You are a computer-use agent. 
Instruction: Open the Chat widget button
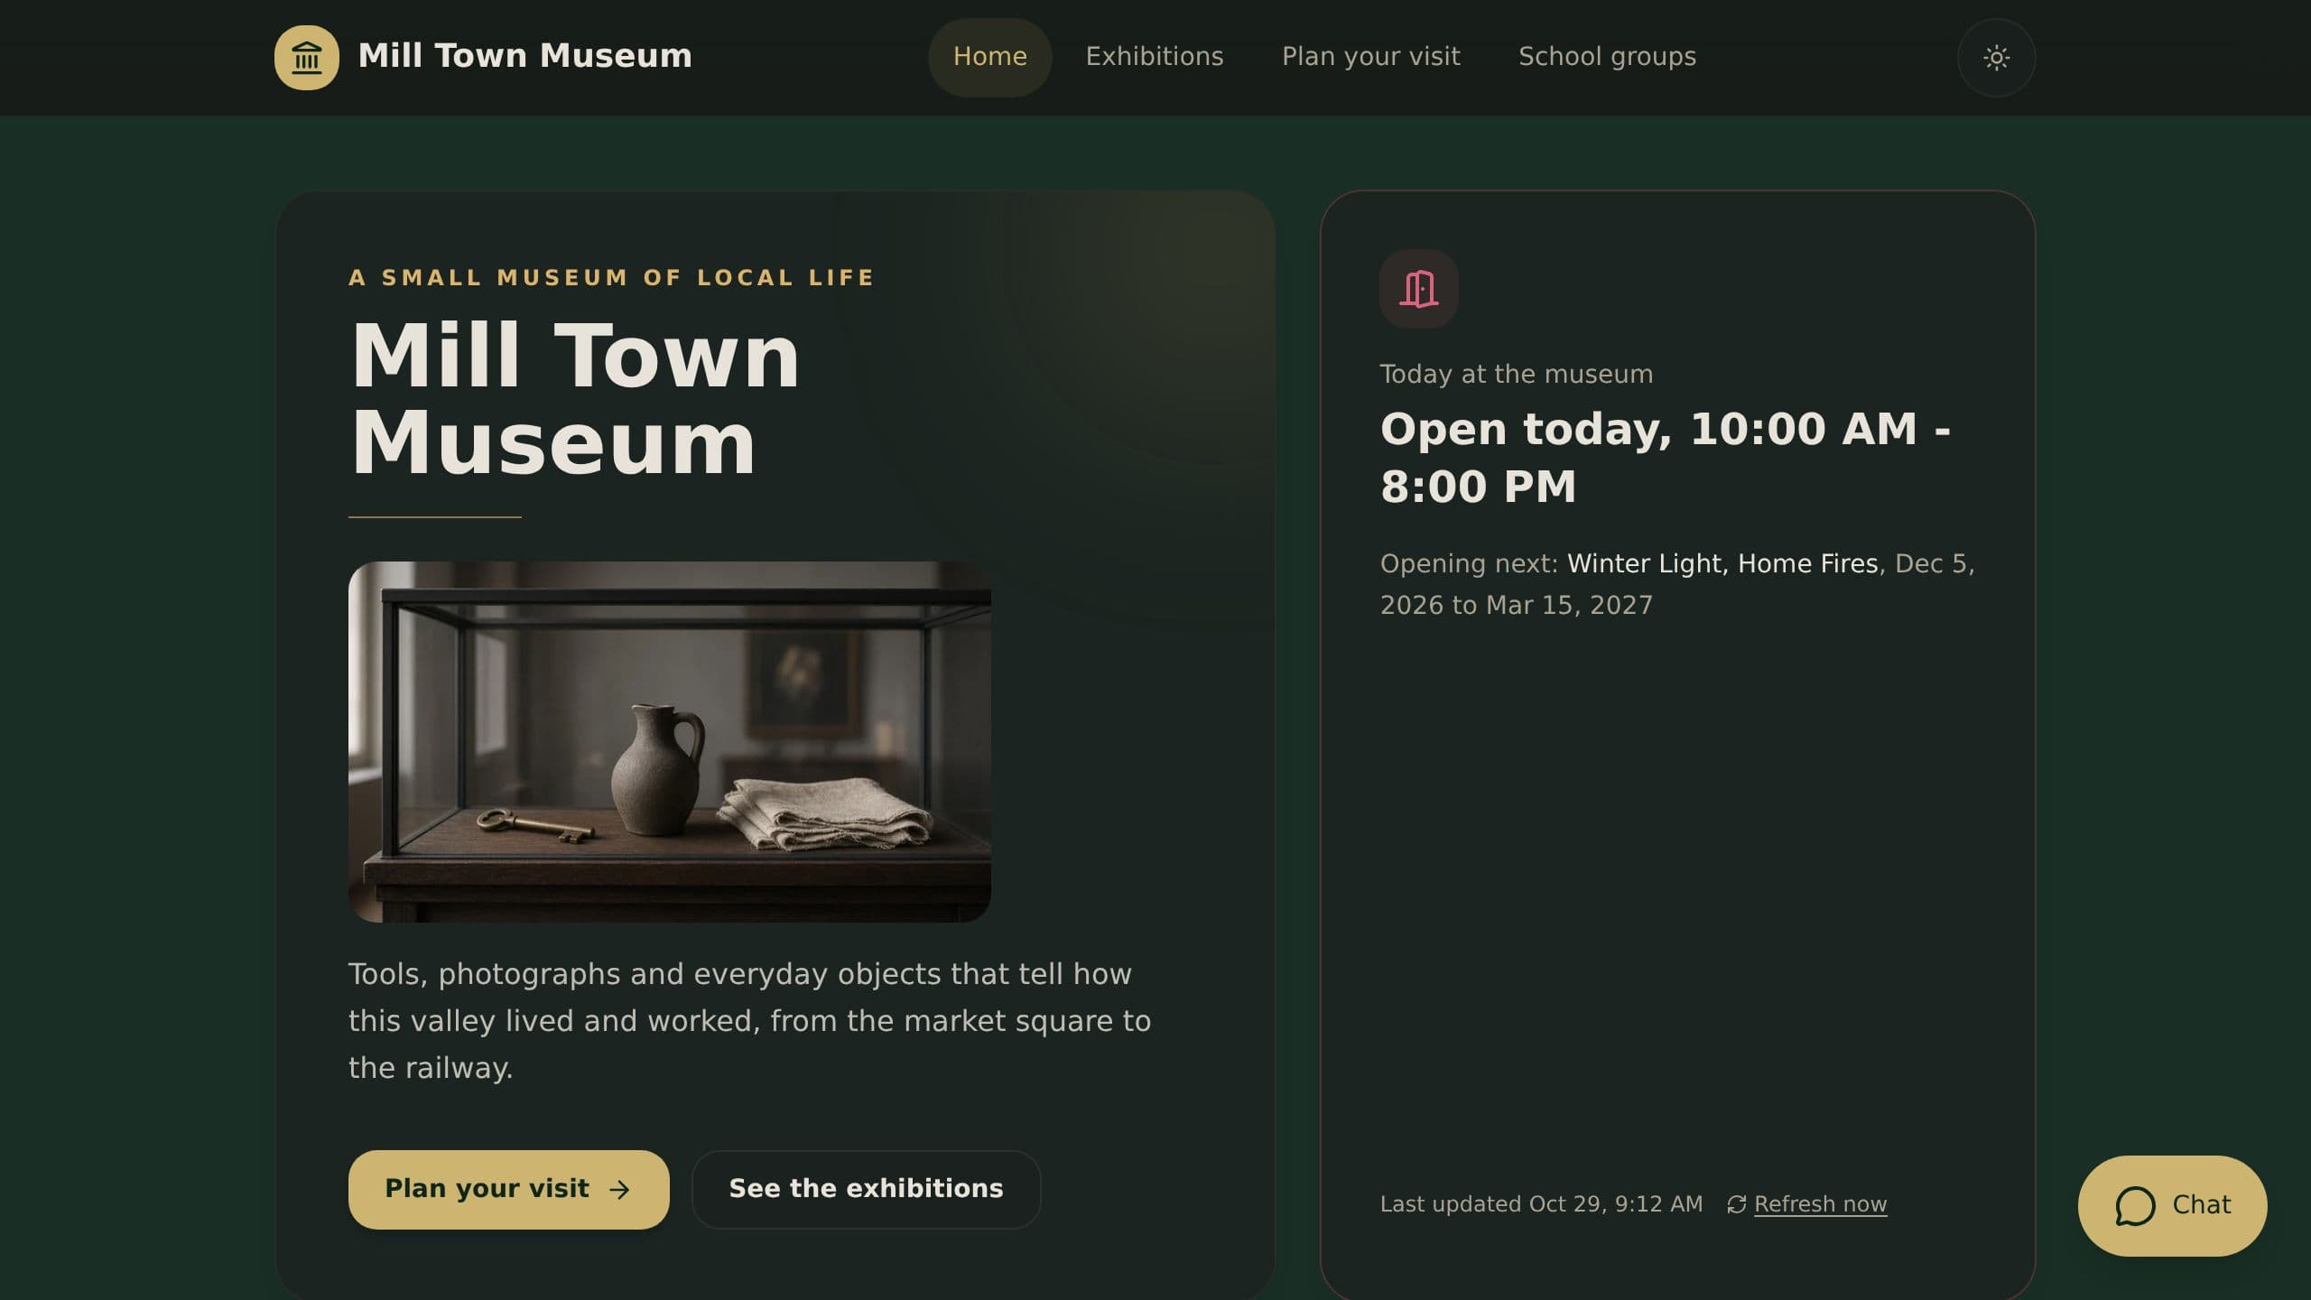click(2172, 1205)
